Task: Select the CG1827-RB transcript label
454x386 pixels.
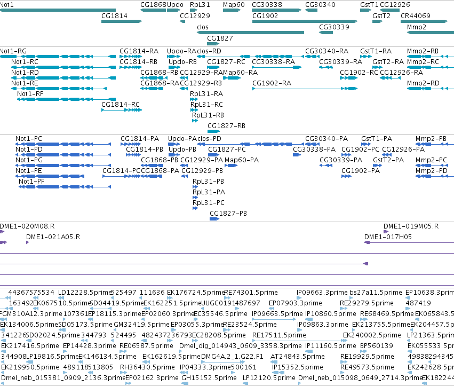Action: click(226, 126)
